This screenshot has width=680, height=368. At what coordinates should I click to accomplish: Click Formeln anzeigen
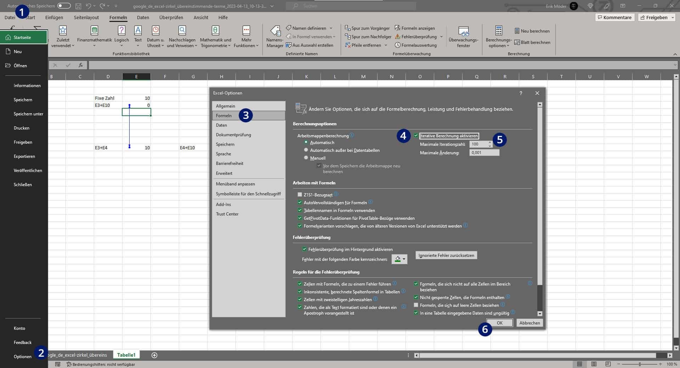coord(415,28)
